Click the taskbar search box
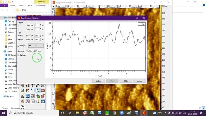206x116 pixels. pos(33,113)
